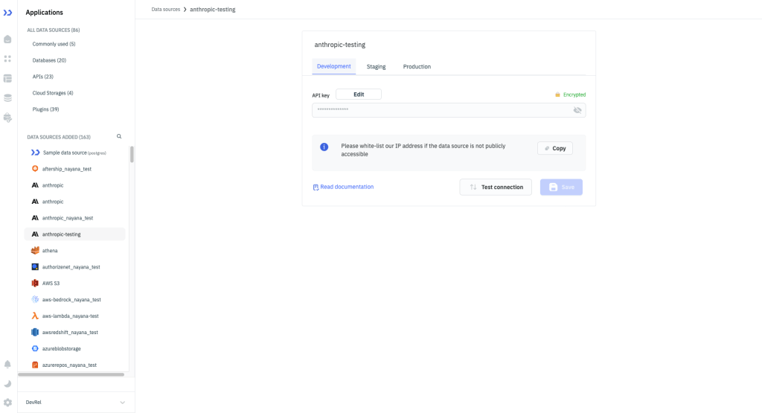Click azureblobstorage icon

click(35, 348)
